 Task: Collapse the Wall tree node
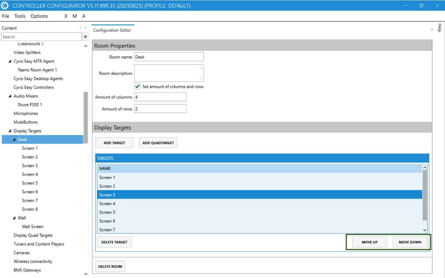14,218
